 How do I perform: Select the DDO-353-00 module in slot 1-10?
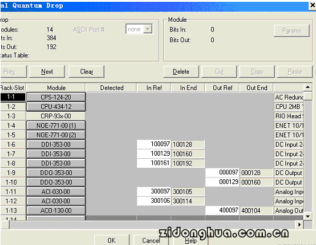[x=56, y=182]
